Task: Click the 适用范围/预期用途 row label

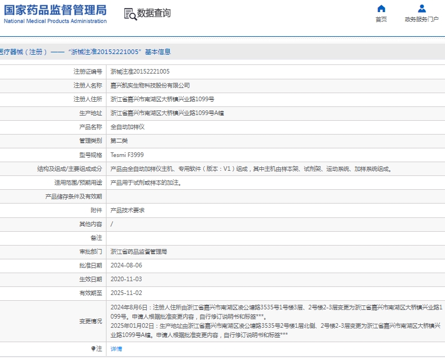Action: click(78, 183)
